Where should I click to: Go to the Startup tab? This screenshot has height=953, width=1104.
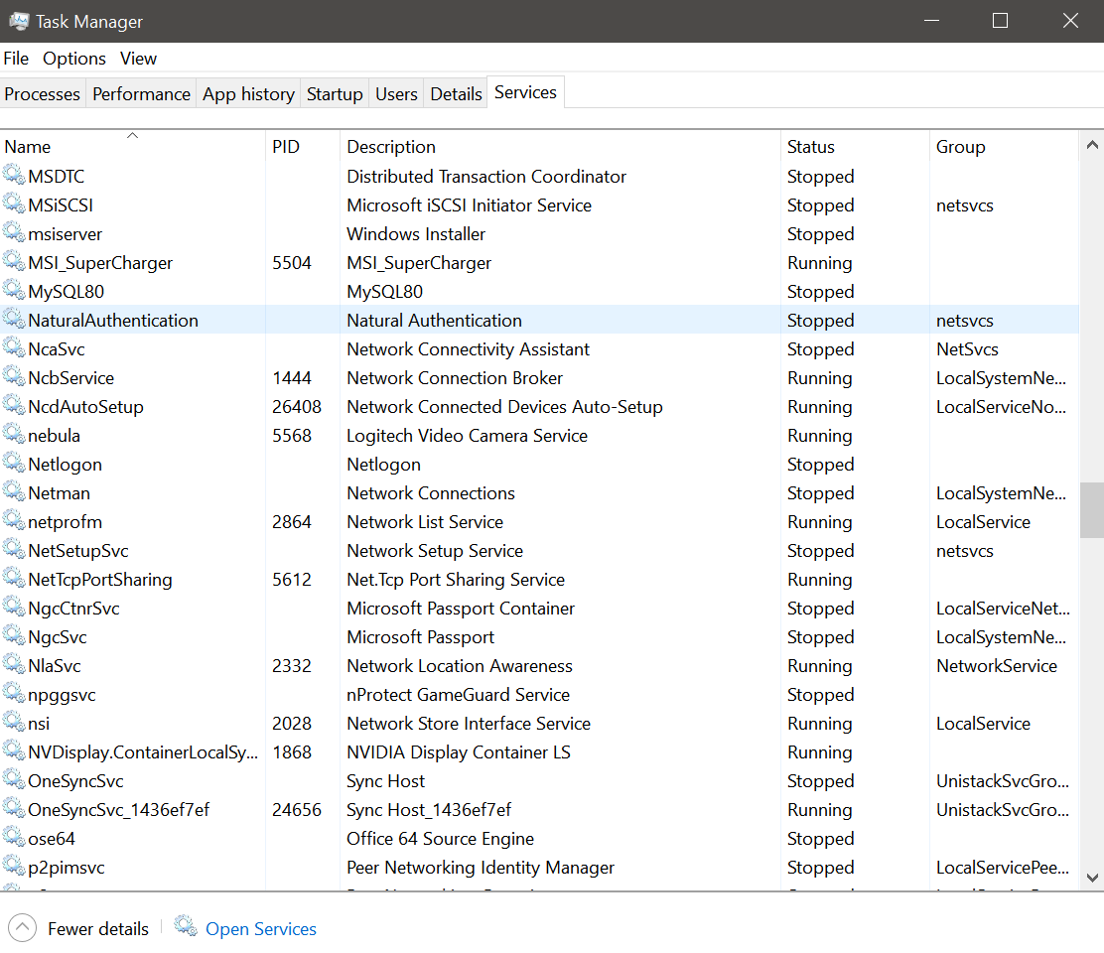tap(335, 93)
